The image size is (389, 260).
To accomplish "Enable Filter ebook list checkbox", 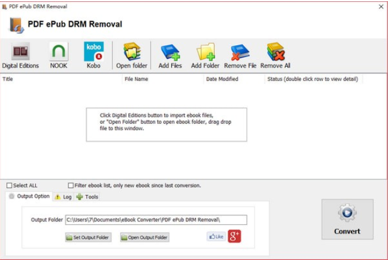I will click(71, 185).
